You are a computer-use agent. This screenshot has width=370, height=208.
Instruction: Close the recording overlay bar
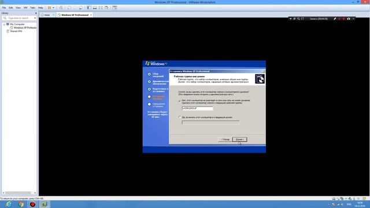353,18
